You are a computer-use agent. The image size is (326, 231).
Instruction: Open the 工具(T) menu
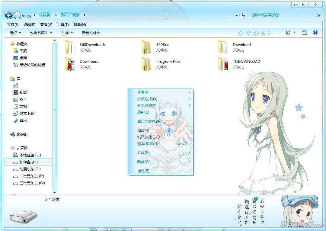coord(63,25)
